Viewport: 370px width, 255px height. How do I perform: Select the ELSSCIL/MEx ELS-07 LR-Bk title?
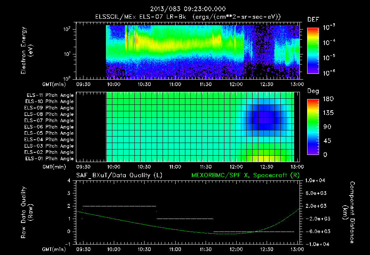(141, 17)
